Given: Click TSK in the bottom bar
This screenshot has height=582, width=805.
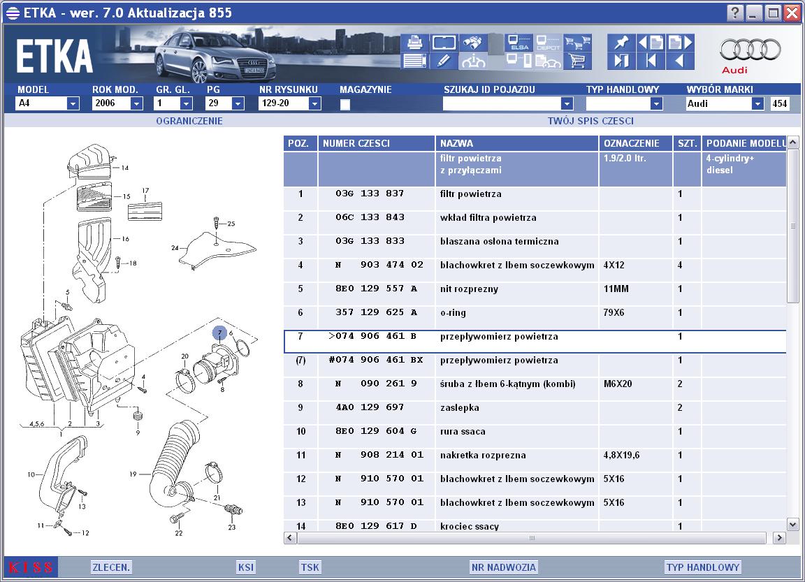Looking at the screenshot, I should click(x=310, y=567).
